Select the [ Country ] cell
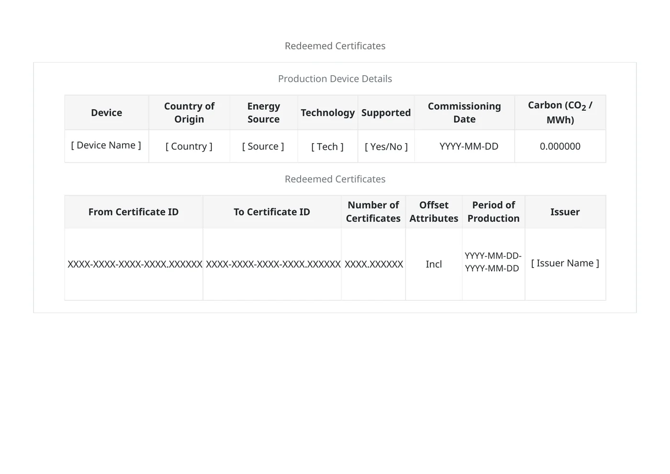 [189, 147]
